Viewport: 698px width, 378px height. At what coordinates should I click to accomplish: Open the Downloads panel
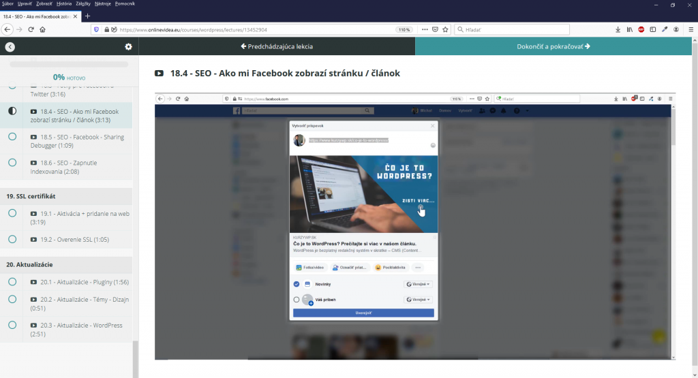(618, 30)
